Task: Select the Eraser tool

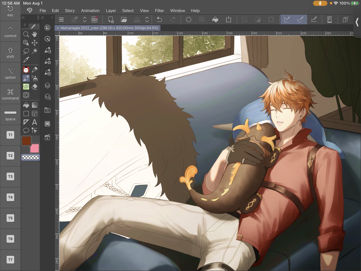Action: [35, 87]
